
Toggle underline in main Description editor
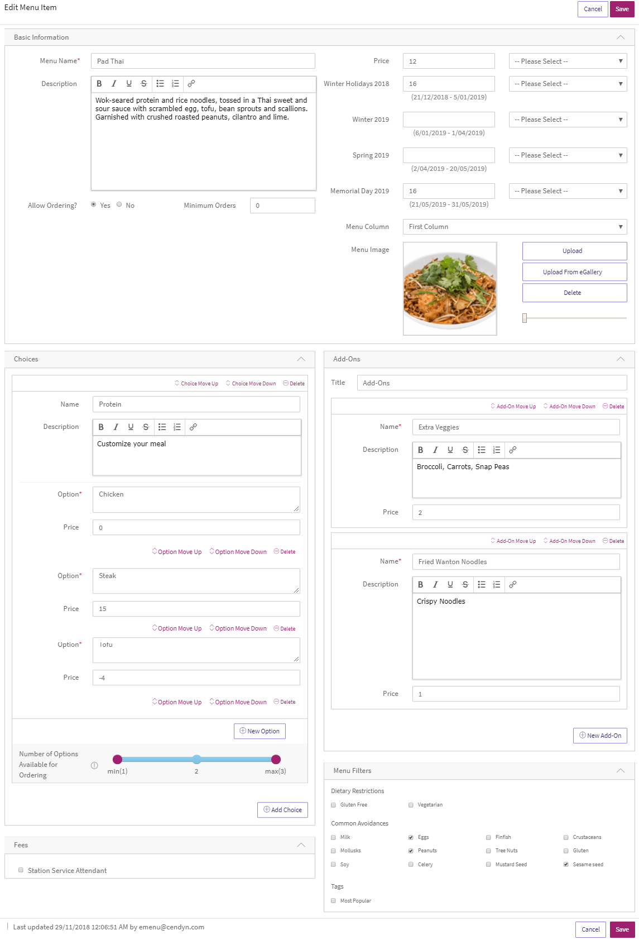point(129,84)
